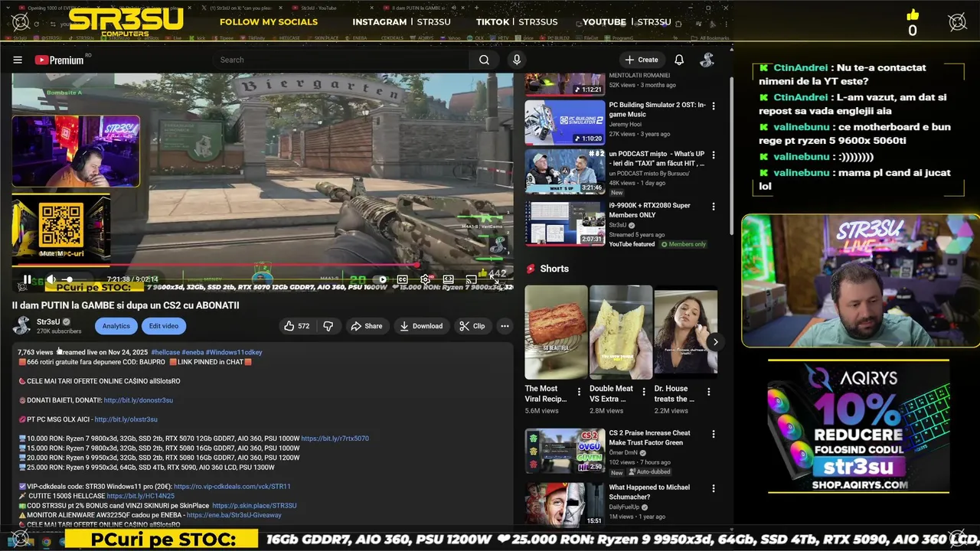Open options for PC Building Simulator 2 OST
This screenshot has height=551, width=980.
coord(714,105)
